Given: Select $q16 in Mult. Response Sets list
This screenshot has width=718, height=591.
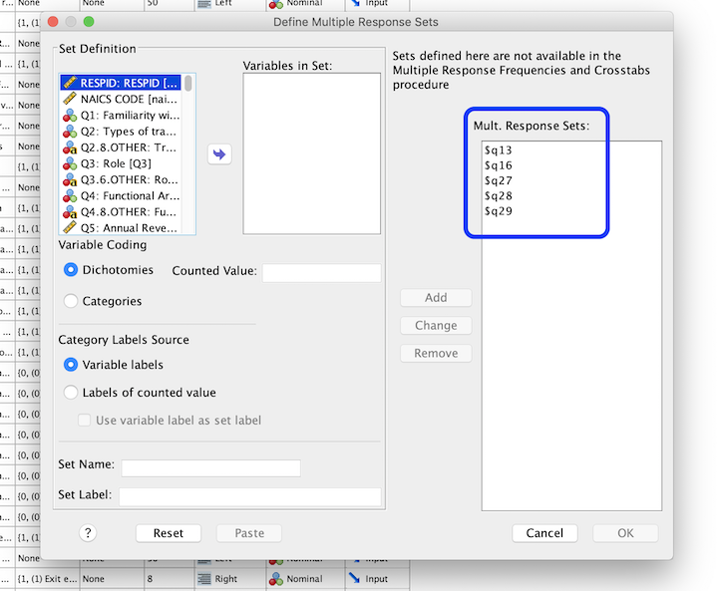Looking at the screenshot, I should pos(499,165).
